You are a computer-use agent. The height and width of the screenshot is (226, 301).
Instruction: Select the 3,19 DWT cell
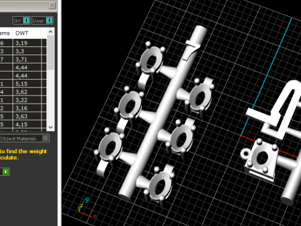click(x=27, y=43)
